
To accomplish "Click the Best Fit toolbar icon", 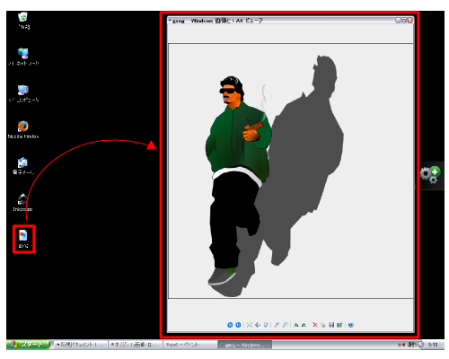I will (250, 325).
